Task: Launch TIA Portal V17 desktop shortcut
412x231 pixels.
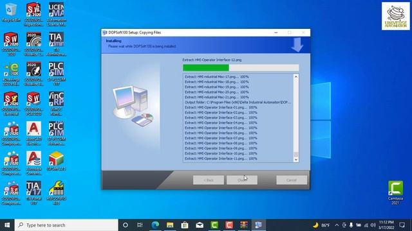Action: 33,193
